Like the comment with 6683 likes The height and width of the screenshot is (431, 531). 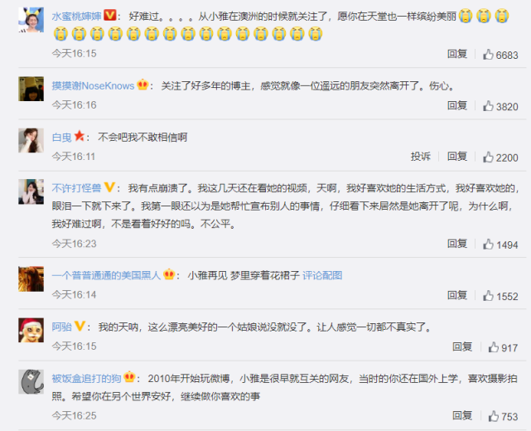[x=488, y=54]
